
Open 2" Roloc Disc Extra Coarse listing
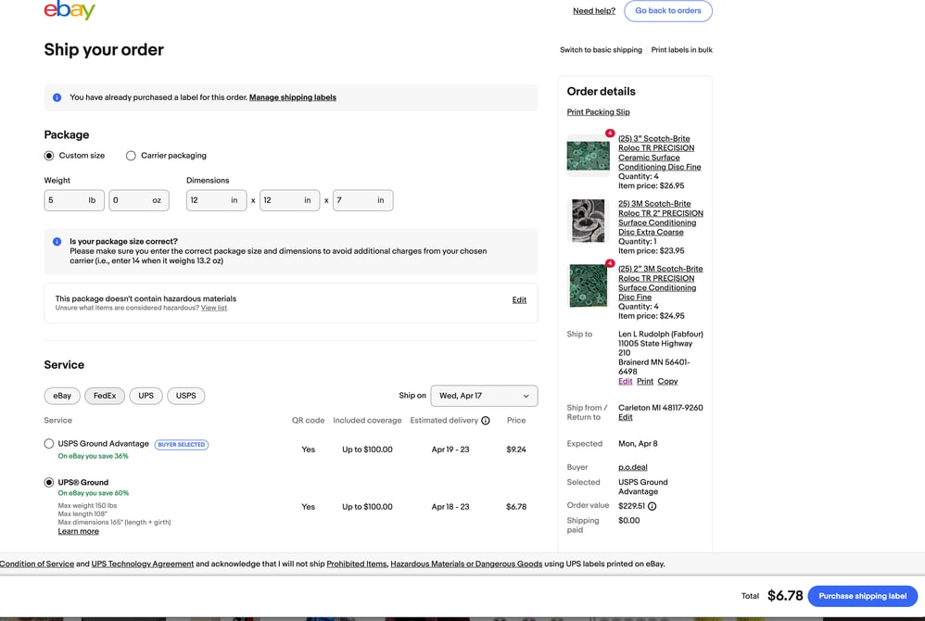661,218
